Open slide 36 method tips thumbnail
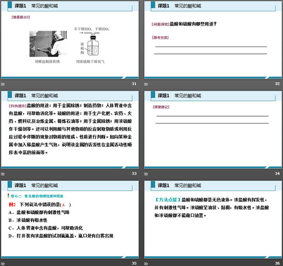The width and height of the screenshot is (283, 266). (213, 219)
